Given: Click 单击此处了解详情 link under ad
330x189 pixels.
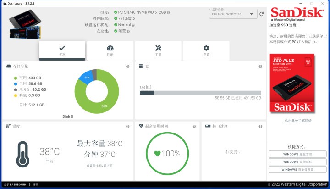Looking at the screenshot, I should click(x=298, y=121).
